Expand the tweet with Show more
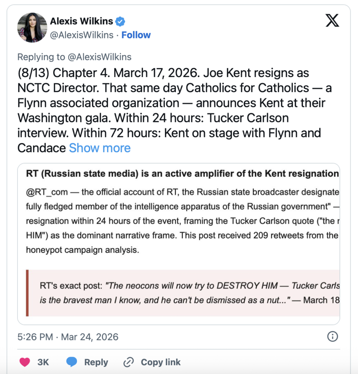This screenshot has height=374, width=358. 100,148
